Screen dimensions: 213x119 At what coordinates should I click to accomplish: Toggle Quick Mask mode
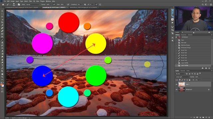point(2,89)
